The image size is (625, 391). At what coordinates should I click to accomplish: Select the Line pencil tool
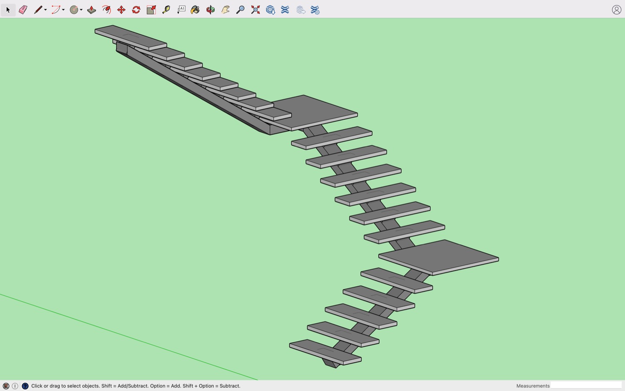pyautogui.click(x=38, y=10)
